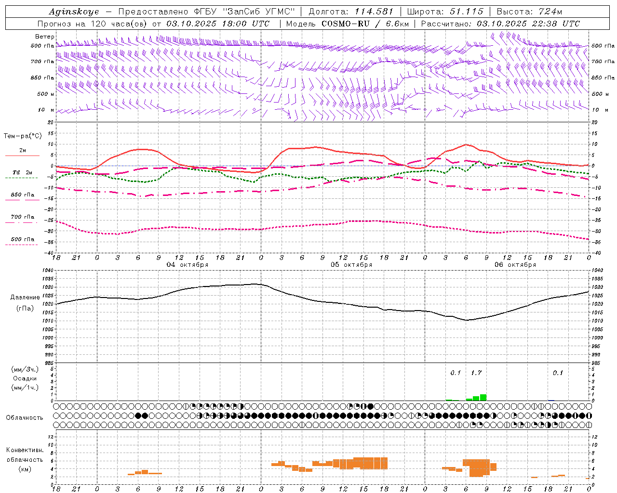Click the "1040" pressure axis value on left
The width and height of the screenshot is (617, 493).
pyautogui.click(x=49, y=271)
